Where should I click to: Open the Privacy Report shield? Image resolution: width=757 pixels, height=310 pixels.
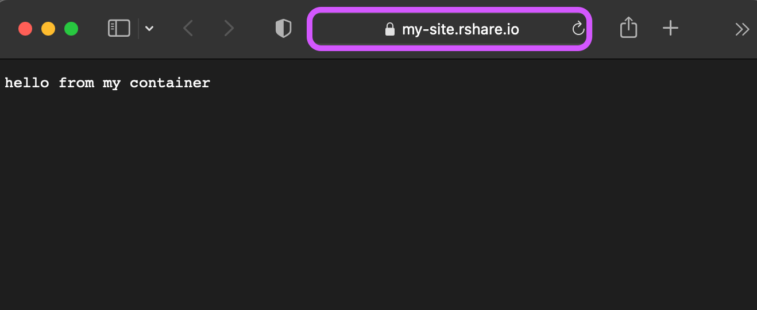(284, 28)
